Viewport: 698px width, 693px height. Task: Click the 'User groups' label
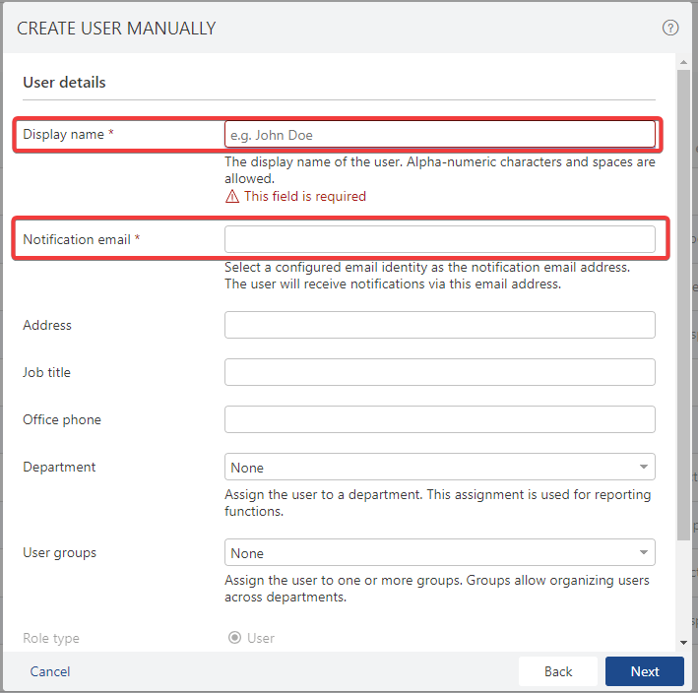coord(60,553)
